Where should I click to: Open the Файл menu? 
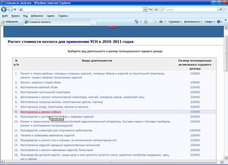(5, 16)
